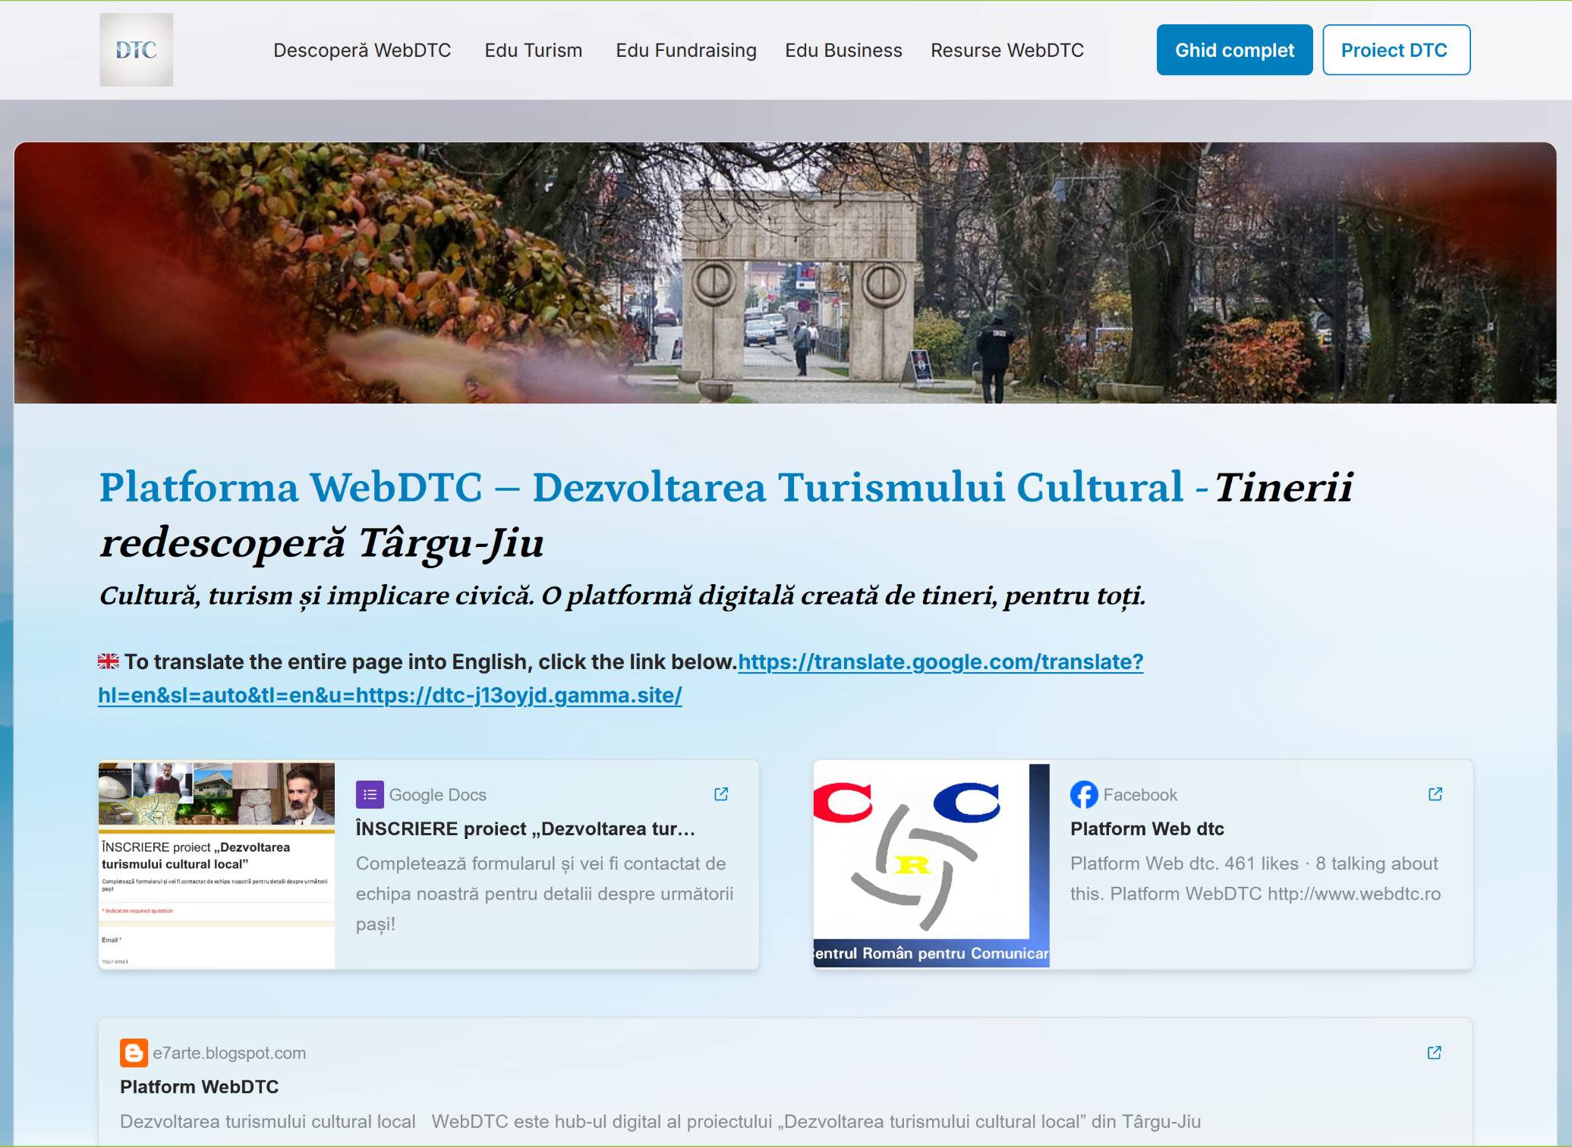Viewport: 1572px width, 1147px height.
Task: Select Edu Fundraising in navigation
Action: point(685,50)
